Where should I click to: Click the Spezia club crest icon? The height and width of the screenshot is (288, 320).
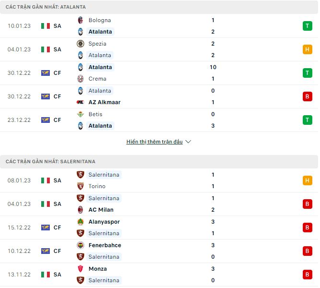pyautogui.click(x=80, y=44)
